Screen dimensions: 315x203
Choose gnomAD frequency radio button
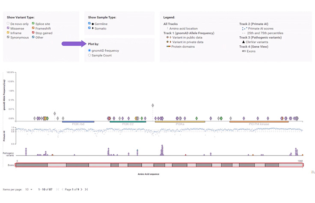pos(89,50)
